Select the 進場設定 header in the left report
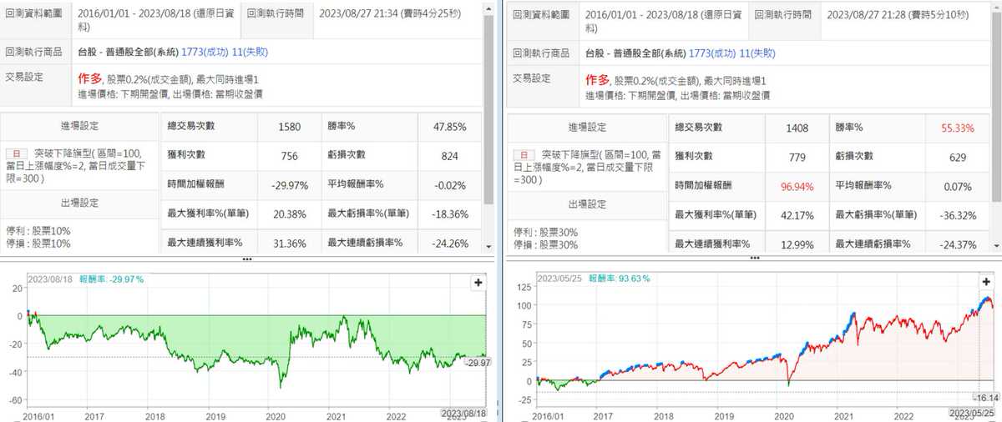Viewport: 1002px width, 422px height. (x=80, y=127)
